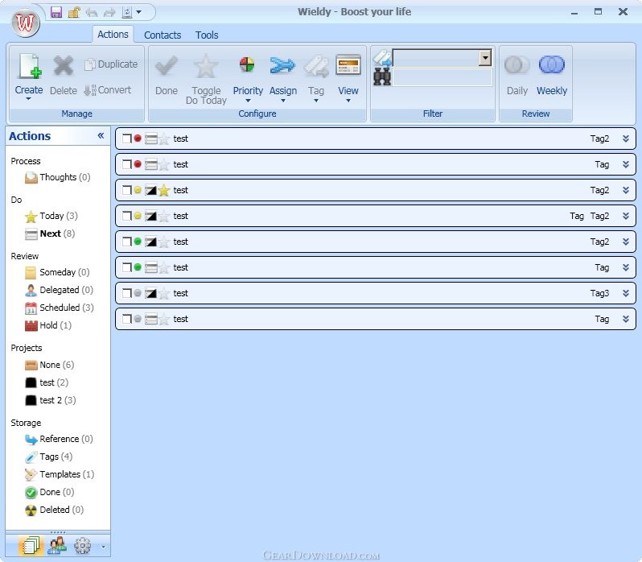Open the gear Tools view in bottom navigation

(82, 546)
